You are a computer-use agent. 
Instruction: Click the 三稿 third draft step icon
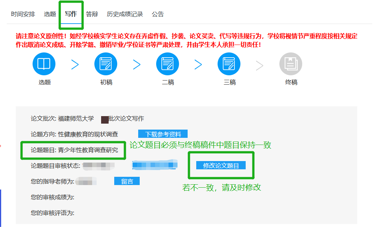tap(229, 64)
